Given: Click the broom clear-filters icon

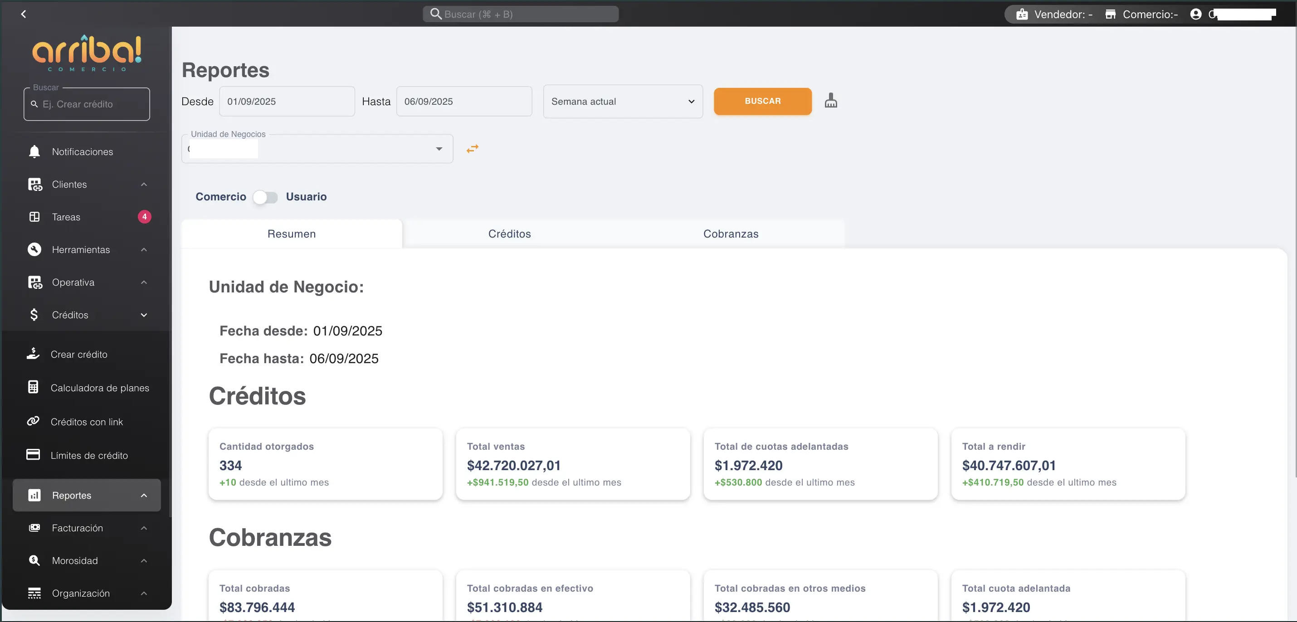Looking at the screenshot, I should pyautogui.click(x=831, y=101).
